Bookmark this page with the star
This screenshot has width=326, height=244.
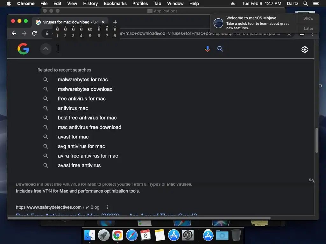289,34
